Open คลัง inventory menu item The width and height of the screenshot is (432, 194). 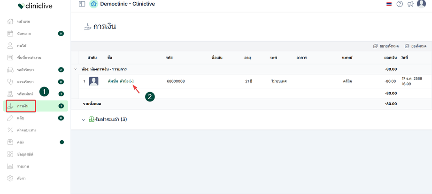pos(21,142)
